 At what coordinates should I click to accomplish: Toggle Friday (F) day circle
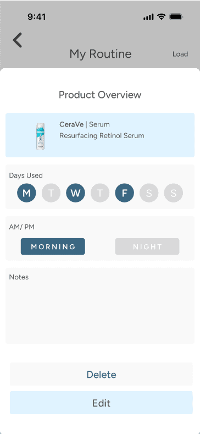coord(125,193)
